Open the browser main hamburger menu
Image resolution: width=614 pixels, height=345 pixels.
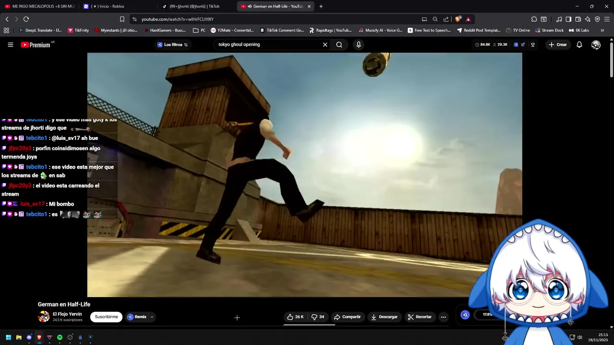point(607,19)
